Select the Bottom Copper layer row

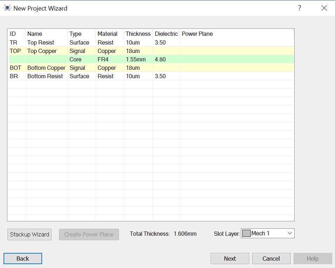[46, 68]
